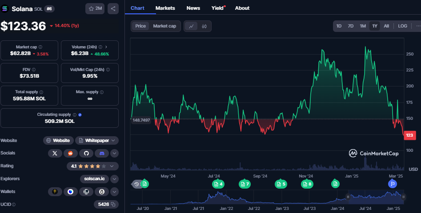The width and height of the screenshot is (421, 213).
Task: Open the Solana Website link
Action: (x=58, y=140)
